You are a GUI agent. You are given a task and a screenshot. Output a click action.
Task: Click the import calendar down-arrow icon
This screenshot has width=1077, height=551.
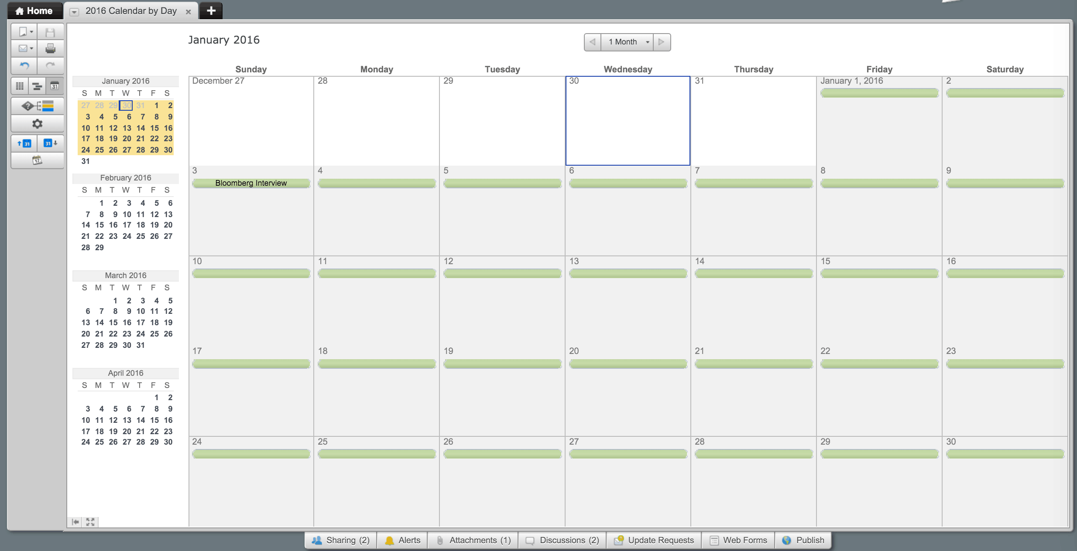click(x=51, y=143)
